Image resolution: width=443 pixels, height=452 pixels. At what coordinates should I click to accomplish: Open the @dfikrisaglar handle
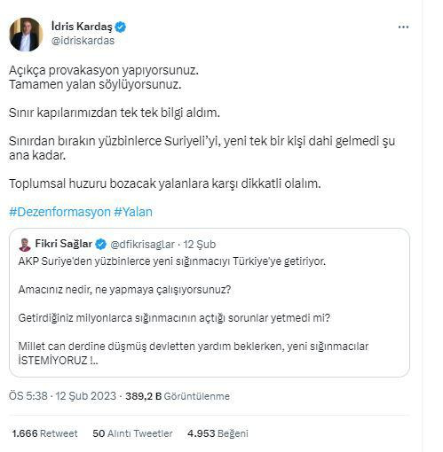142,245
